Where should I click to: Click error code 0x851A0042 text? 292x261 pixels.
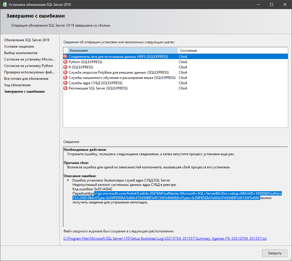coord(103,189)
